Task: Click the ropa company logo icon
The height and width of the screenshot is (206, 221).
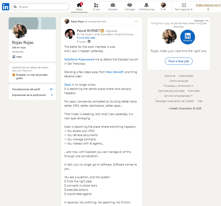Action: coord(14,56)
